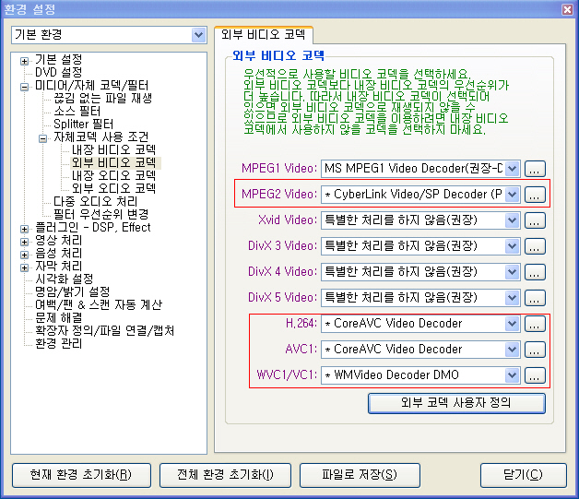Image resolution: width=579 pixels, height=499 pixels.
Task: Collapse the 미디어/자체 코덱/필터 tree node
Action: 24,87
